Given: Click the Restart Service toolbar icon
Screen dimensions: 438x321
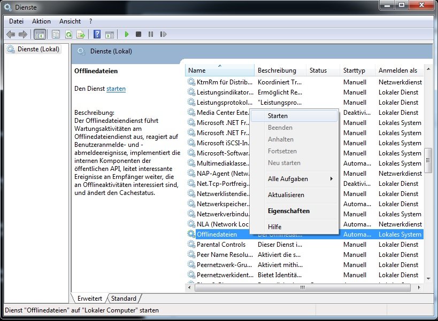Looking at the screenshot, I should pos(162,34).
